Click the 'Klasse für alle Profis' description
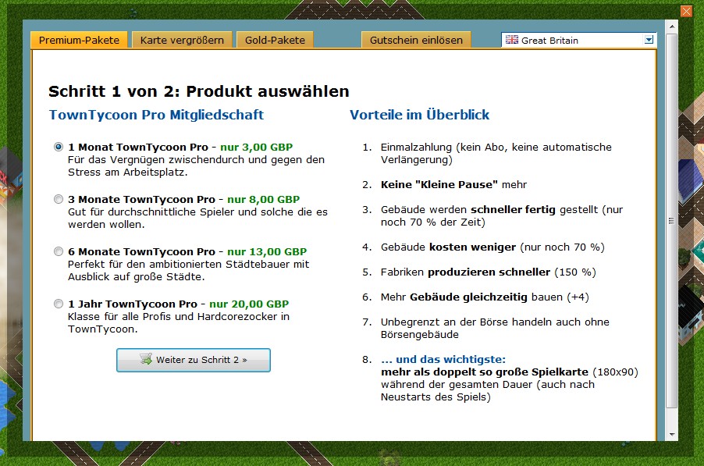Viewport: 704px width, 466px height. pyautogui.click(x=179, y=323)
